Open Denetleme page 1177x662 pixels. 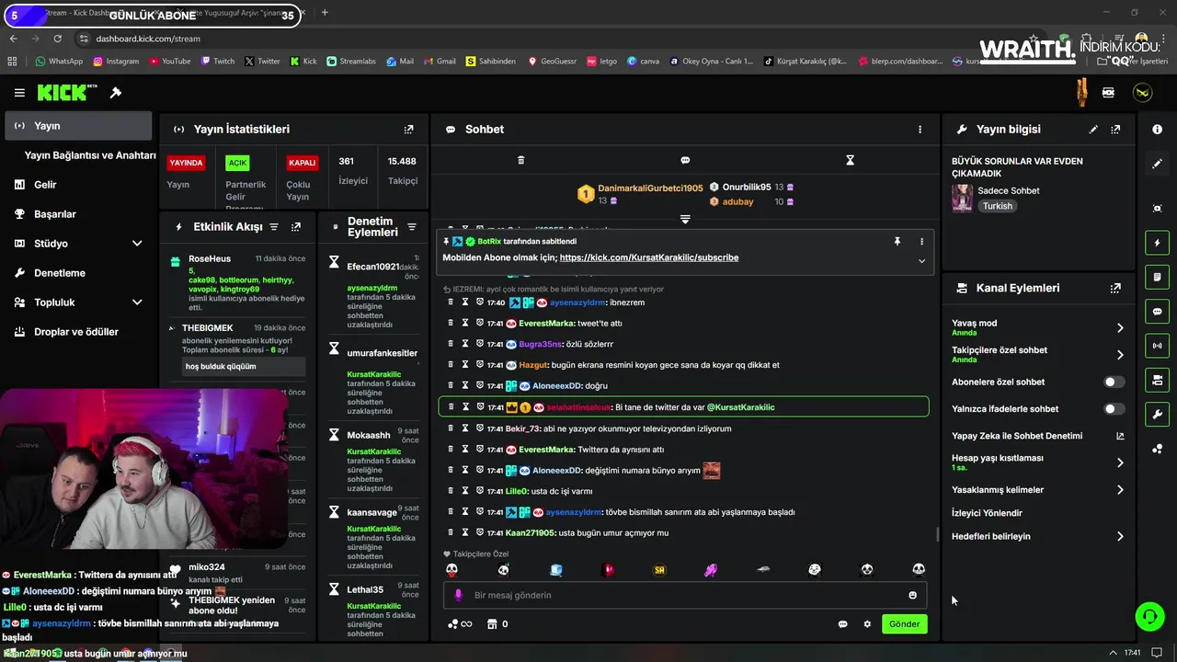(79, 273)
